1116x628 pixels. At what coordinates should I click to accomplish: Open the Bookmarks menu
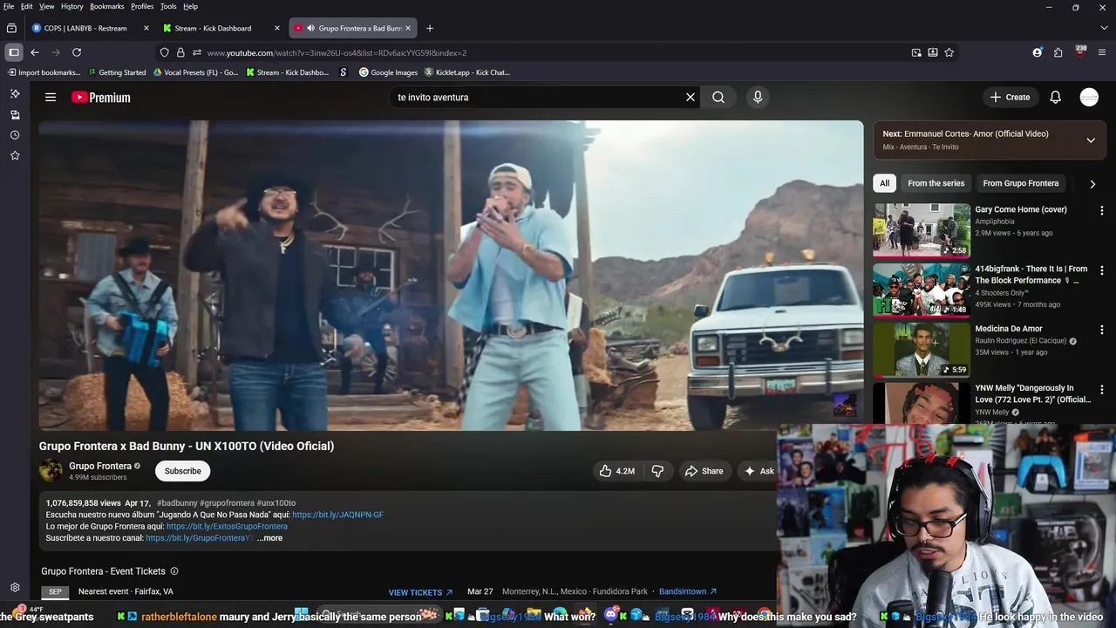point(107,6)
